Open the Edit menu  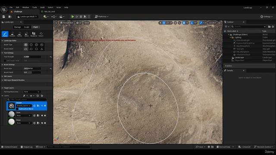pyautogui.click(x=17, y=7)
